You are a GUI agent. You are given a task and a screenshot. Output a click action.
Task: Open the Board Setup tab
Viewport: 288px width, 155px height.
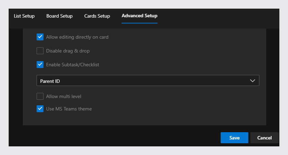pyautogui.click(x=59, y=16)
